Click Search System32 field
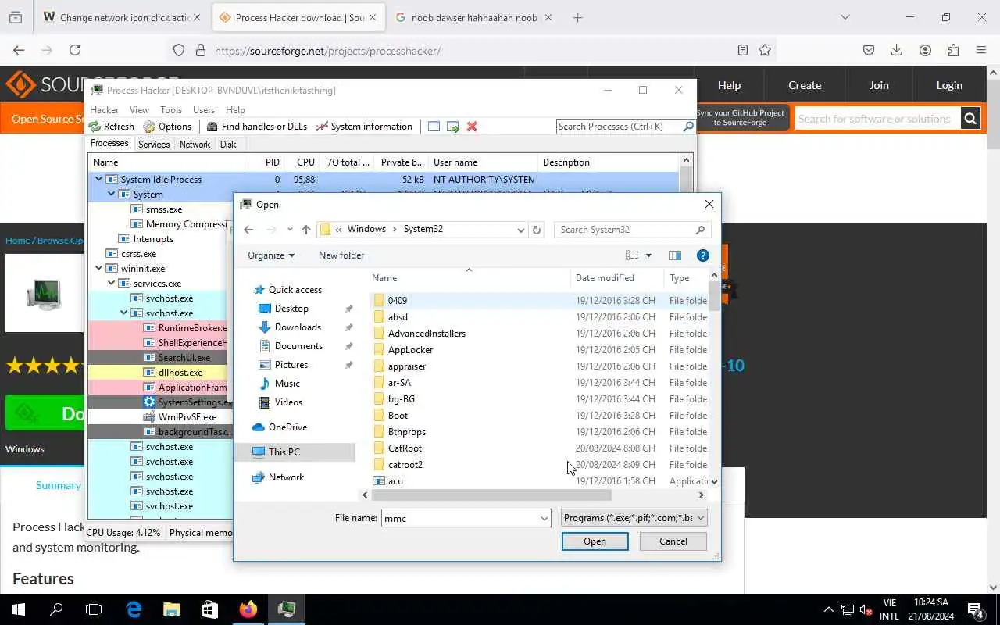 coord(631,230)
